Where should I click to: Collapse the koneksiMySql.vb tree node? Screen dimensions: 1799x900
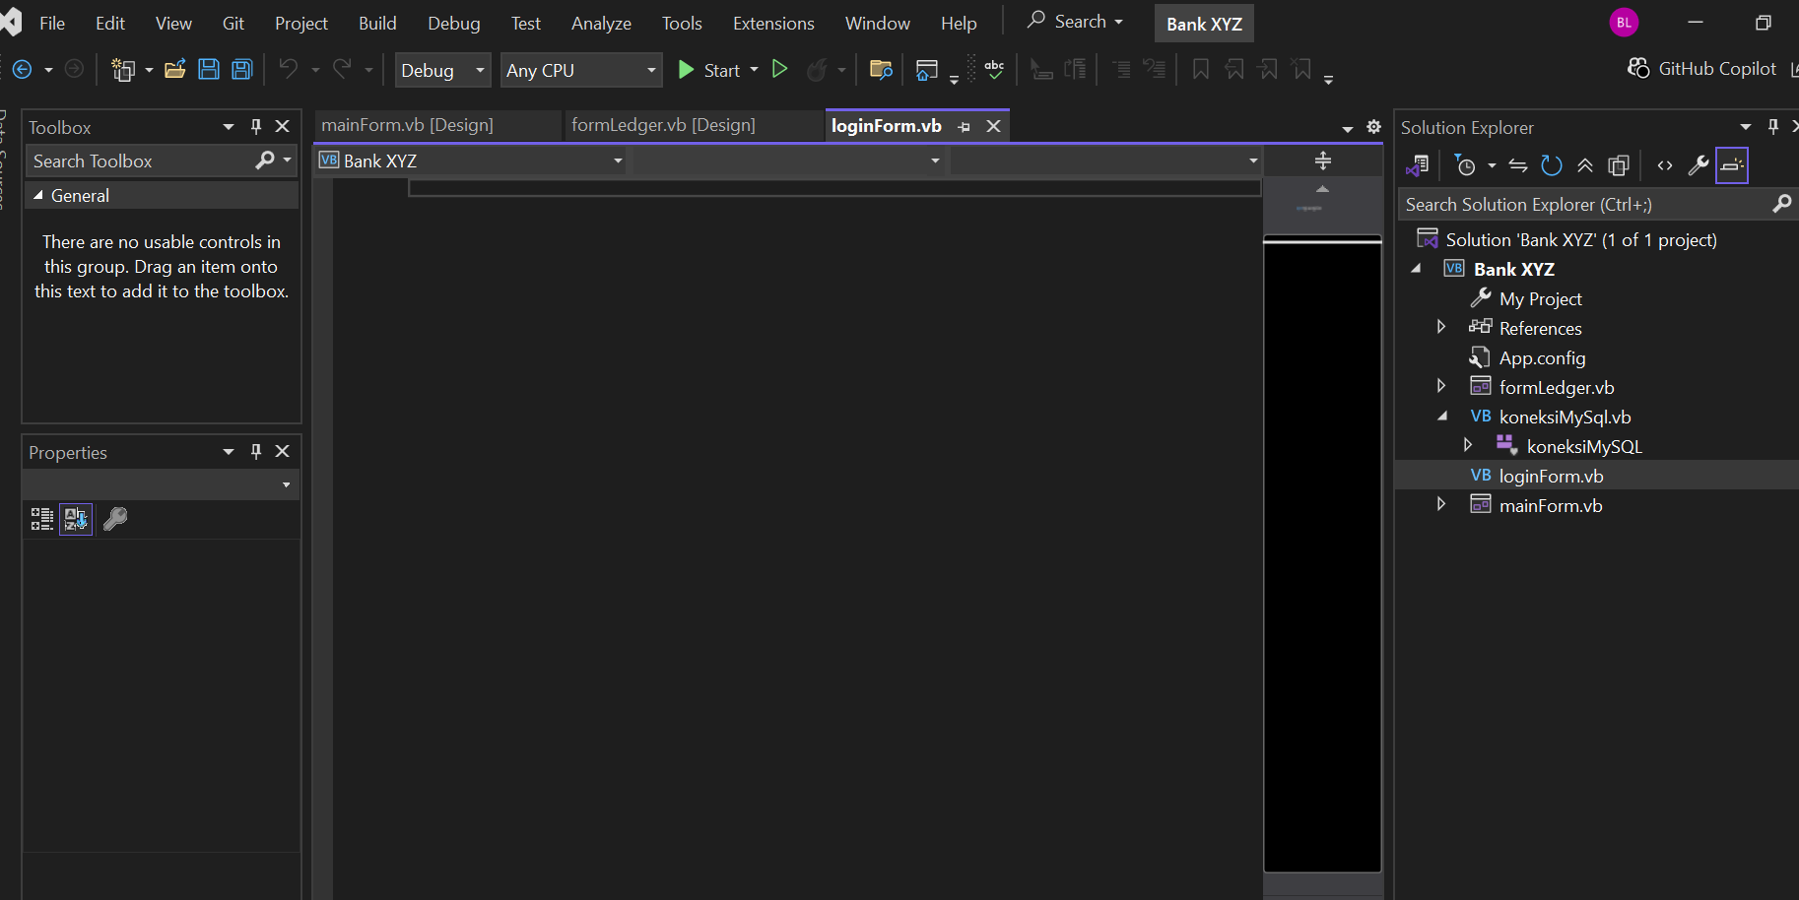click(x=1442, y=416)
